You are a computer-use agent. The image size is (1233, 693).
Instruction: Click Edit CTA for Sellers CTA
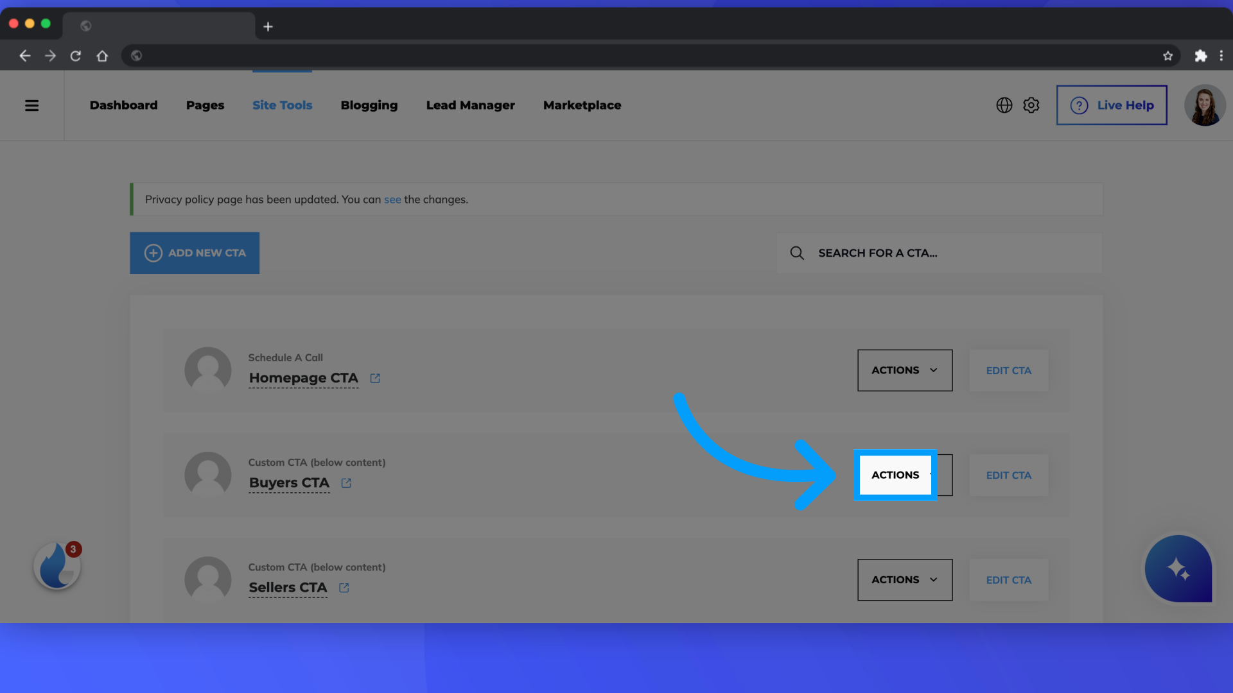click(1008, 579)
